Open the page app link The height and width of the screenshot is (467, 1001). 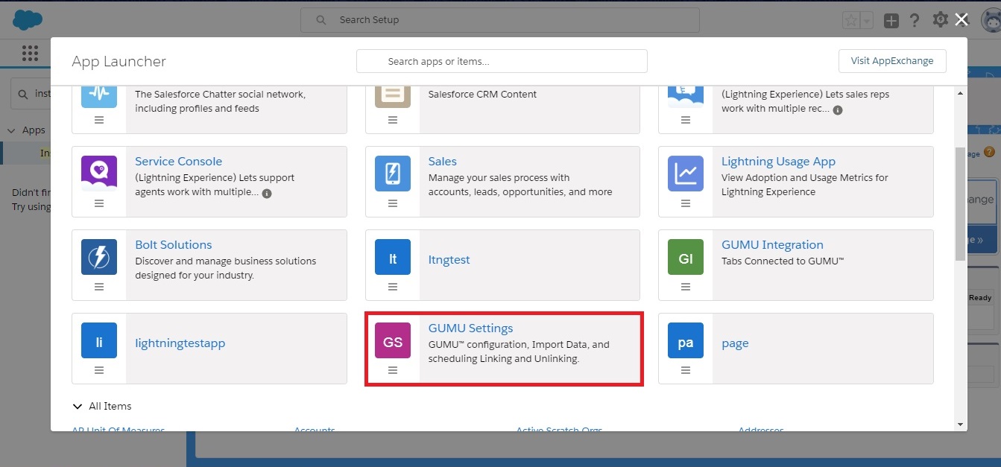tap(735, 343)
